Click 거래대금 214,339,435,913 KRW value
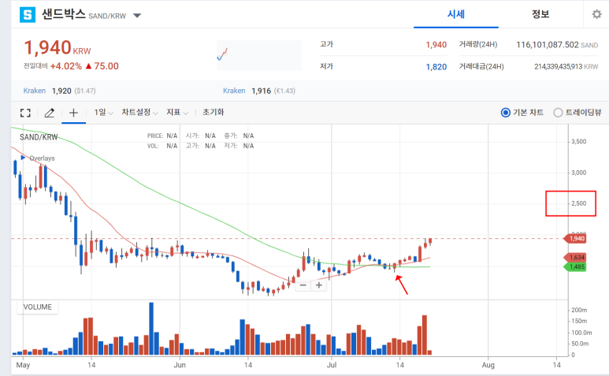This screenshot has height=376, width=609. point(566,67)
